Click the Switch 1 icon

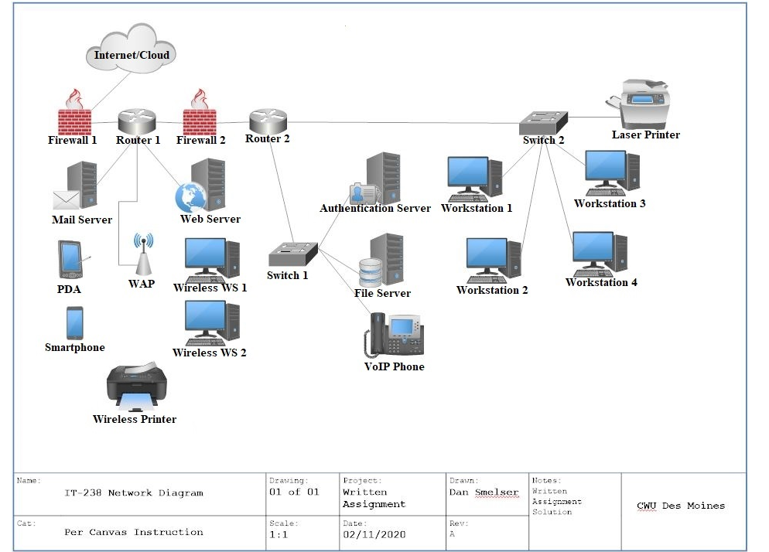(292, 252)
